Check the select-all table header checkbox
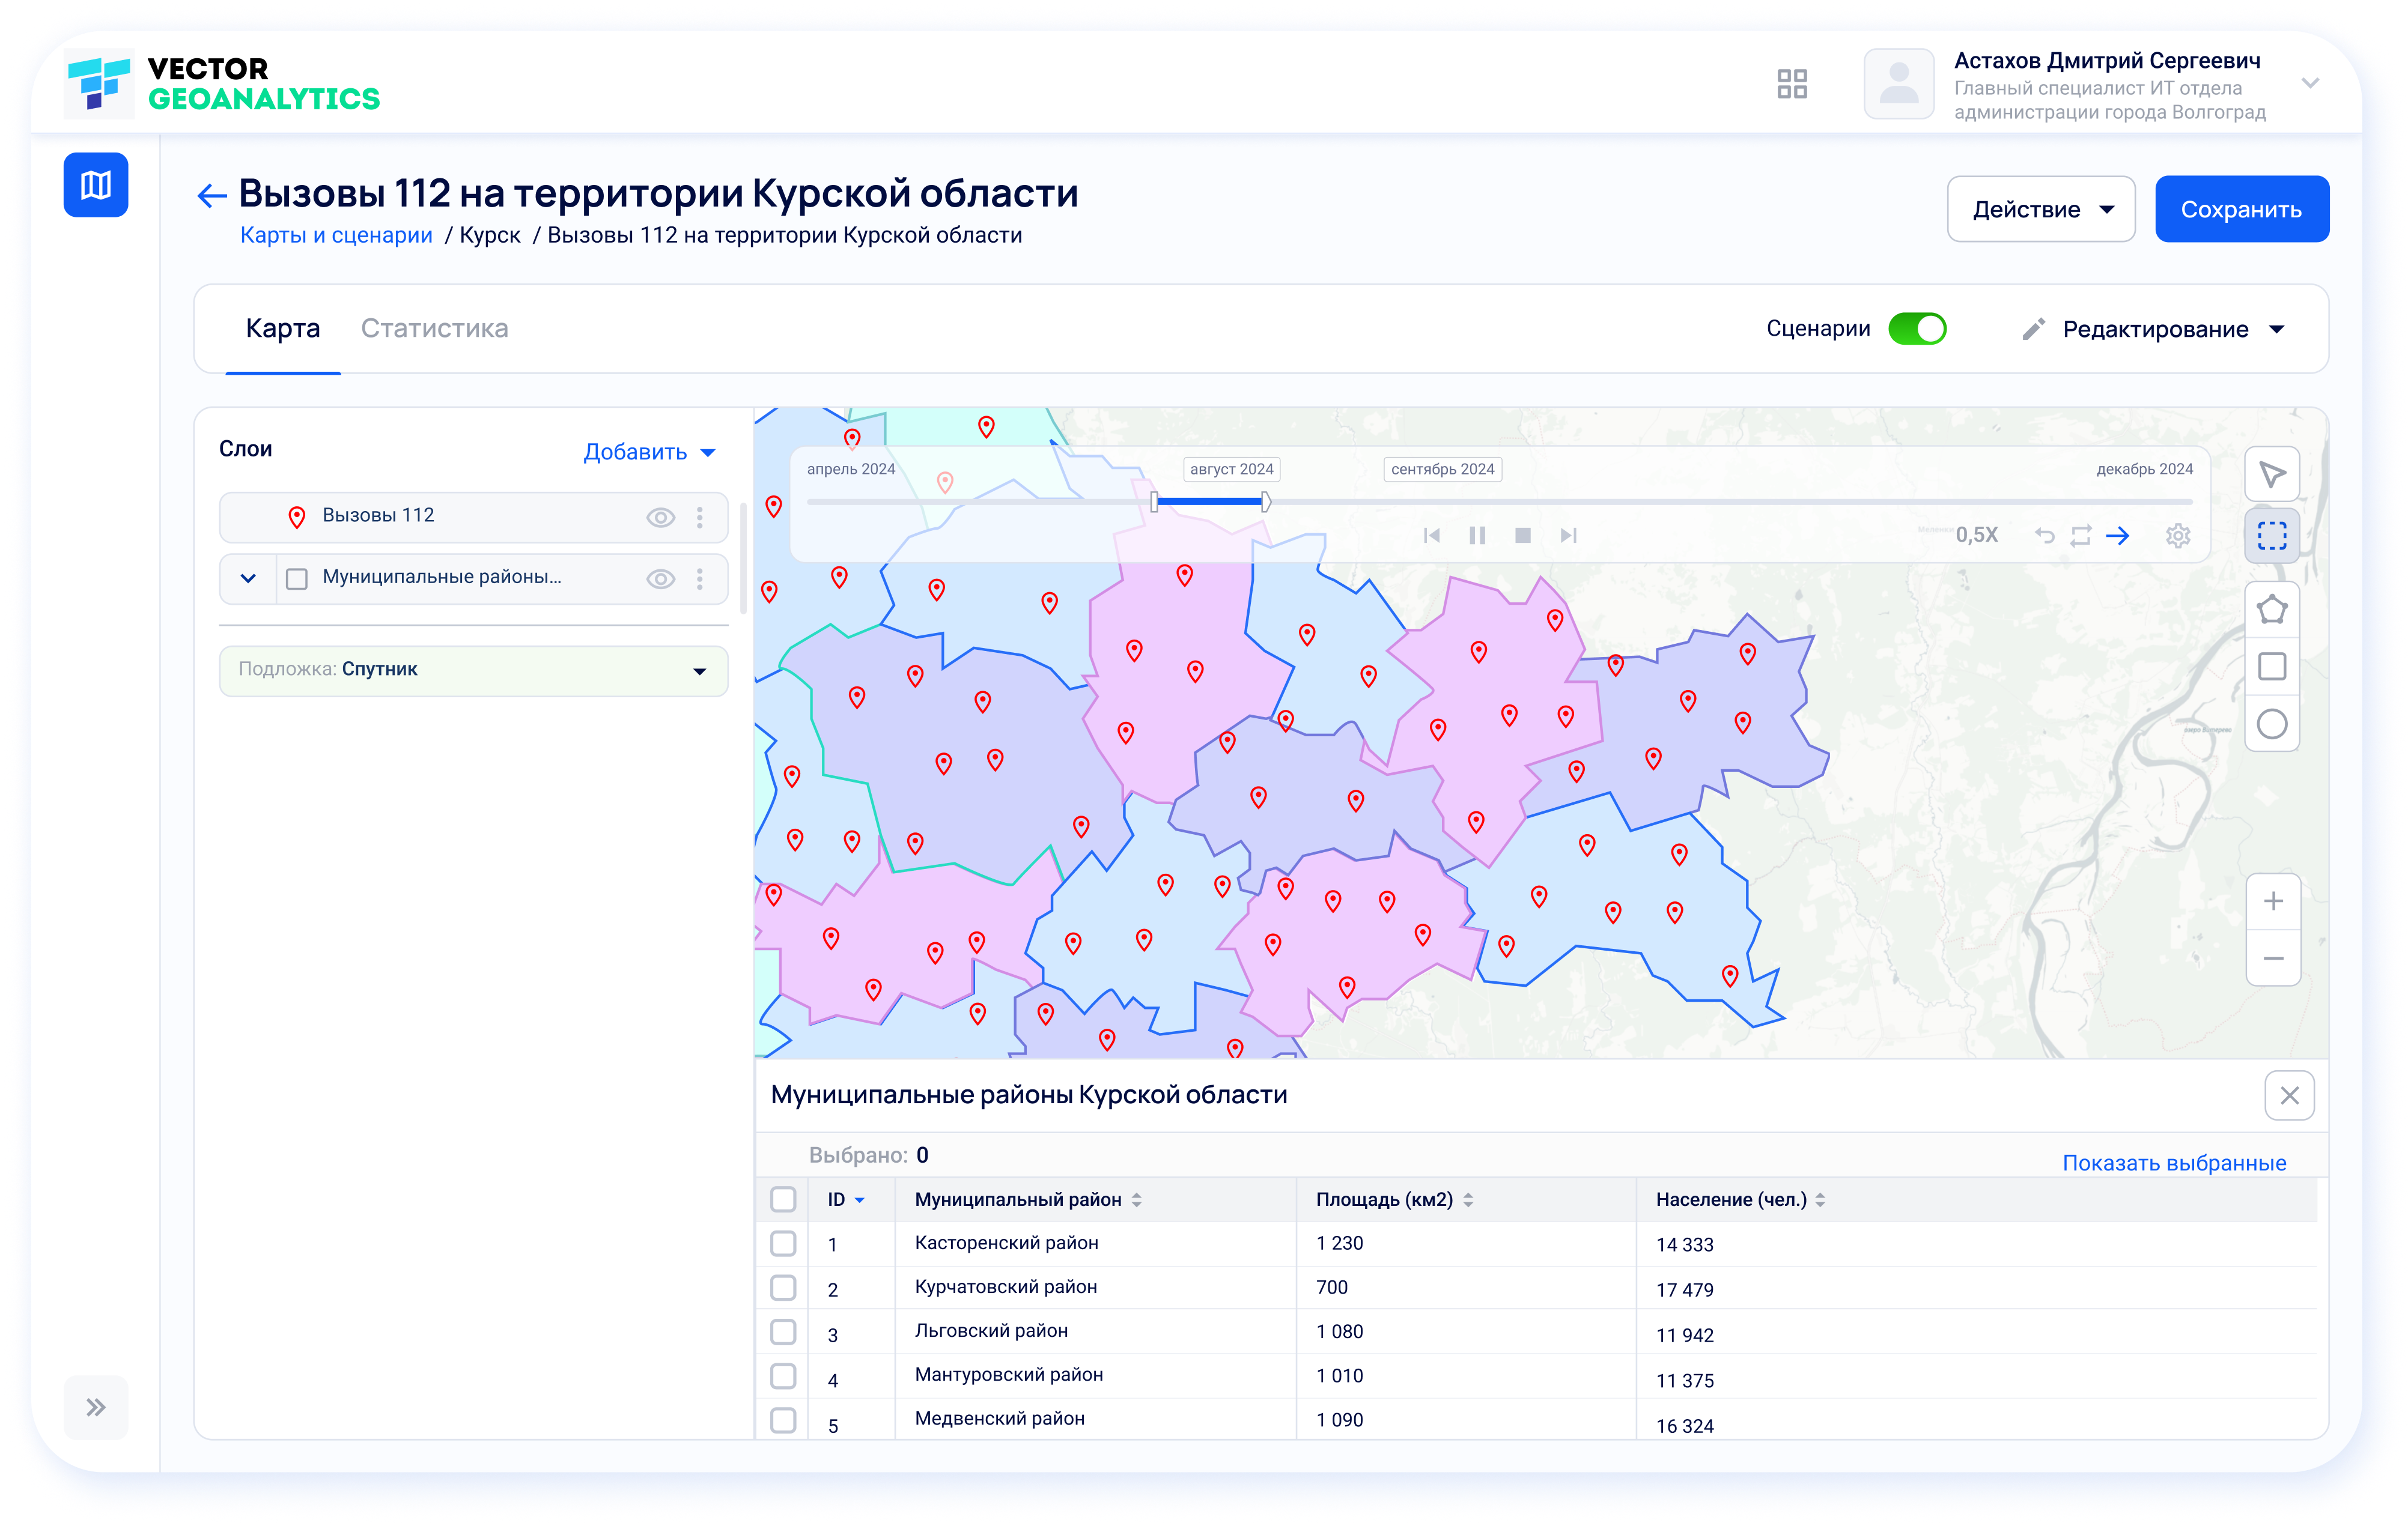Screen dimensions: 2408x1523 coord(783,1199)
